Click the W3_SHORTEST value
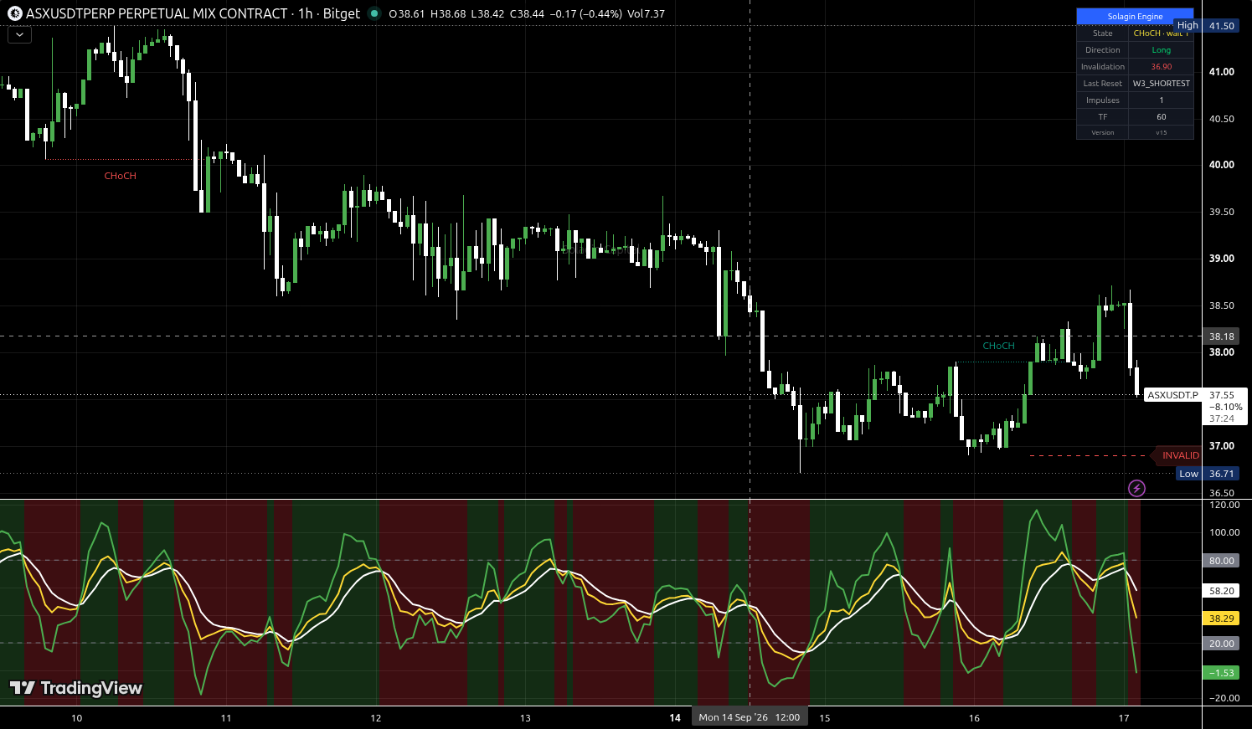 1161,84
